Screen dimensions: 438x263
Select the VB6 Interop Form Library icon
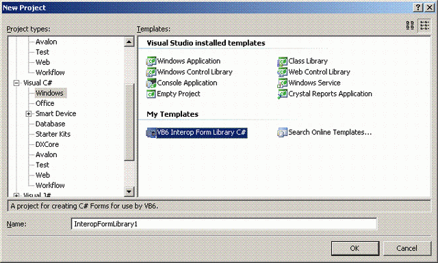[151, 133]
